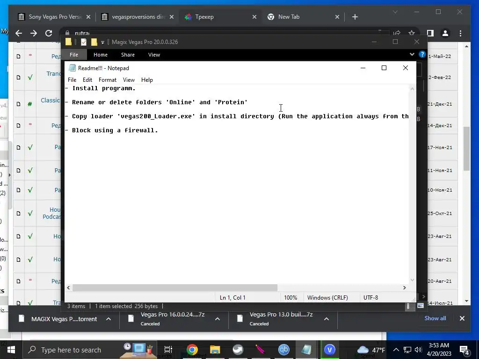This screenshot has width=479, height=359.
Task: Switch Explorer to details view icon
Action: (408, 306)
